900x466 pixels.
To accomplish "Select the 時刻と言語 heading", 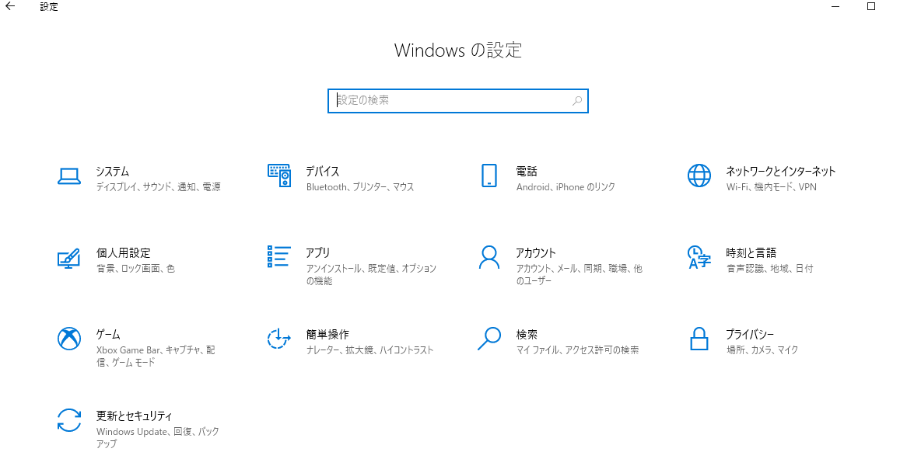I will point(751,252).
